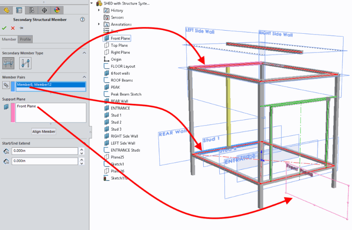
Task: Collapse the Secondary Member Type section
Action: coord(84,53)
